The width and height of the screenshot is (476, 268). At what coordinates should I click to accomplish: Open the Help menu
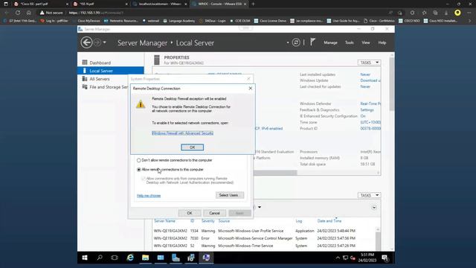(382, 43)
